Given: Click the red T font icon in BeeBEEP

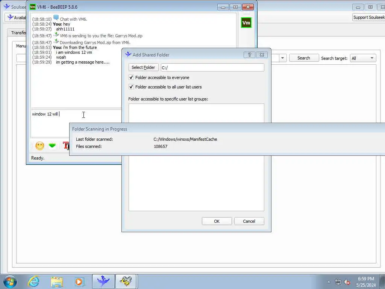Looking at the screenshot, I should (66, 146).
